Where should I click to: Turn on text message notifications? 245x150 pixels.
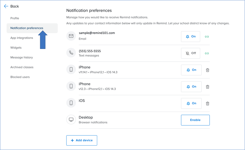191,53
